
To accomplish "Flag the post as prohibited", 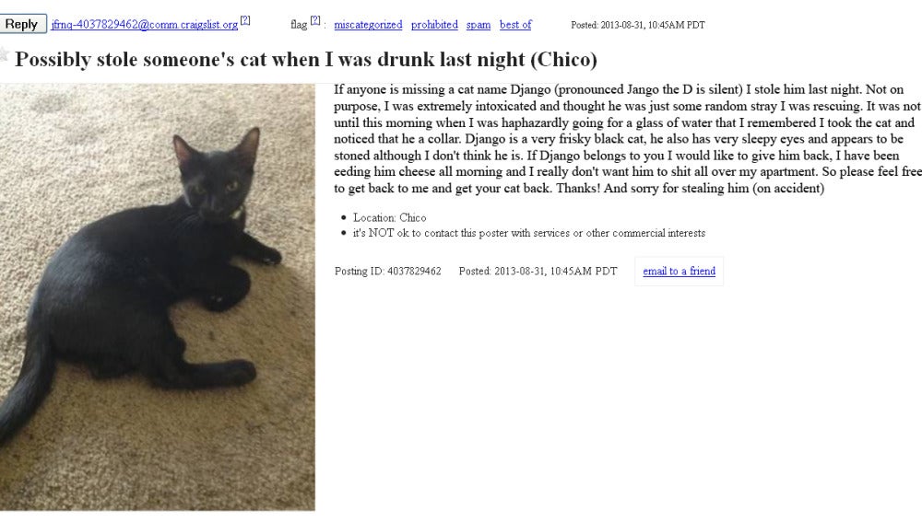I will point(434,25).
